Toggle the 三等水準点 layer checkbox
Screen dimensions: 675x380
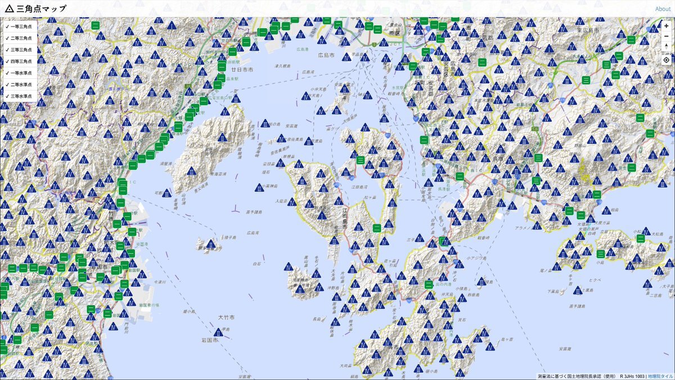(19, 96)
